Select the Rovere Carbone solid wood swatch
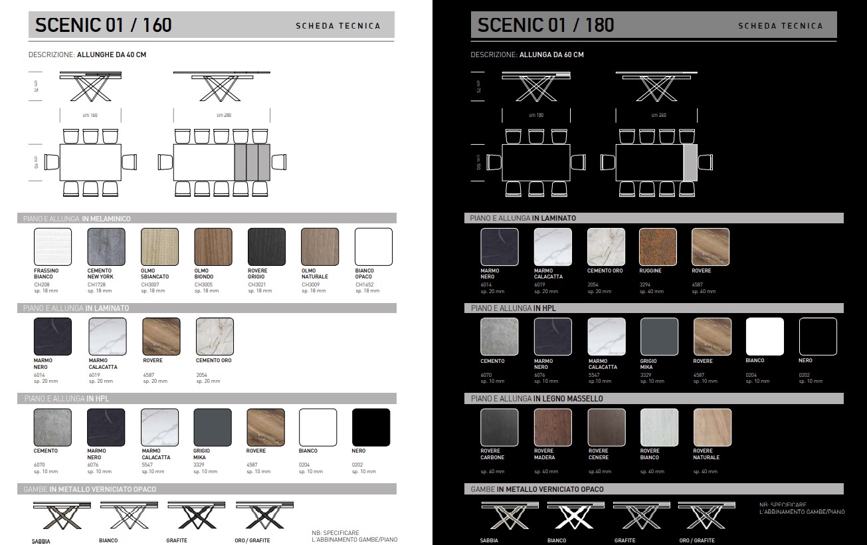This screenshot has height=545, width=867. (500, 427)
